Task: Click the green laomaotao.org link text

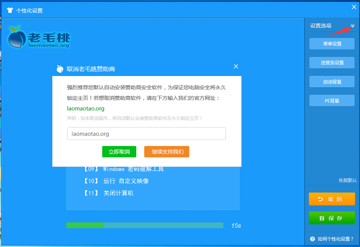Action: point(86,109)
